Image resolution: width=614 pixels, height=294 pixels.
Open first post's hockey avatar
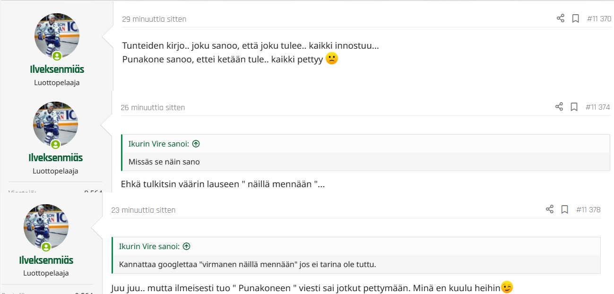pyautogui.click(x=57, y=36)
